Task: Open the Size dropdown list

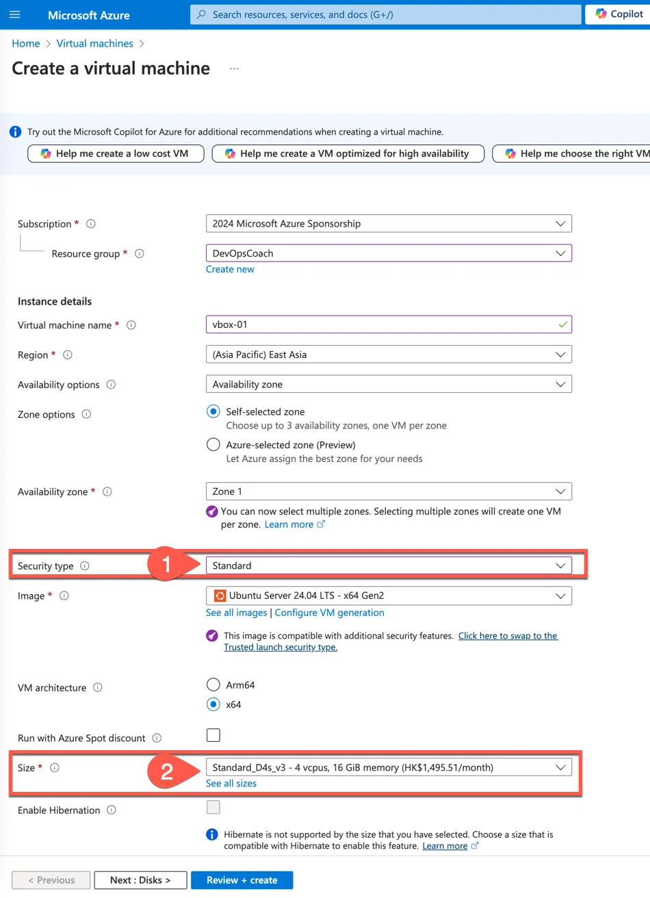Action: pos(388,768)
